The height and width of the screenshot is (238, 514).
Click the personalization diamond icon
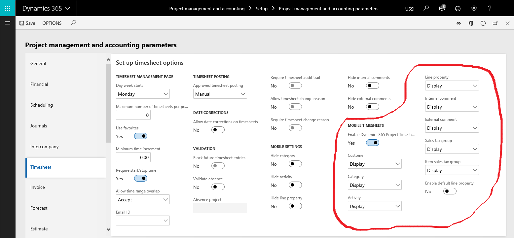click(459, 23)
